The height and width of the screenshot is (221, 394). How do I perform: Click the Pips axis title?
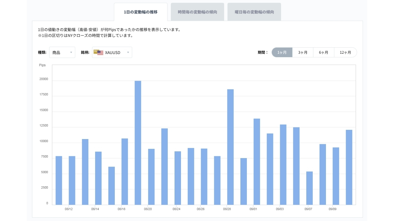point(42,65)
